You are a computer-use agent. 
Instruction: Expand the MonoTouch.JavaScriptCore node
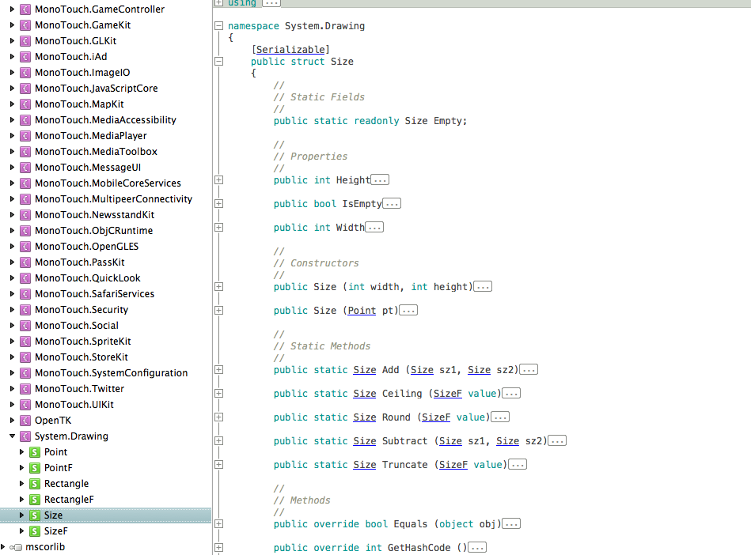[x=12, y=88]
